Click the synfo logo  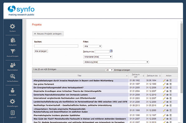pos(21,11)
